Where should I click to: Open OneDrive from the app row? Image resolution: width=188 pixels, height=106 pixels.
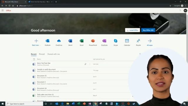pos(59,42)
